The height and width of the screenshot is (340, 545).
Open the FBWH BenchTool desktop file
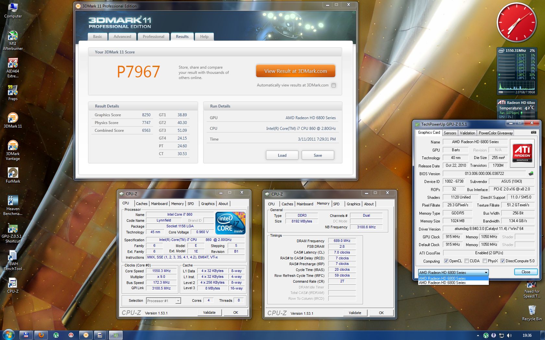13,260
